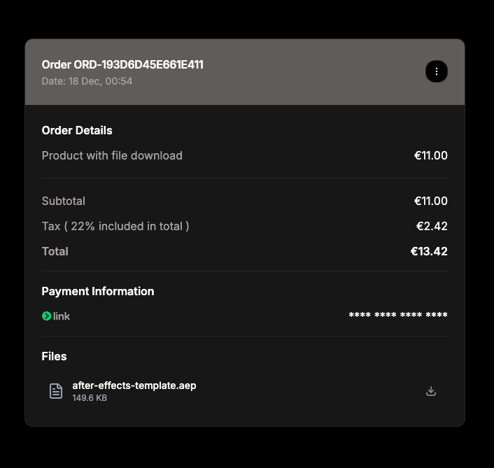Select the order number ORD-193D6D45E661E411
The width and height of the screenshot is (494, 468).
tap(139, 64)
